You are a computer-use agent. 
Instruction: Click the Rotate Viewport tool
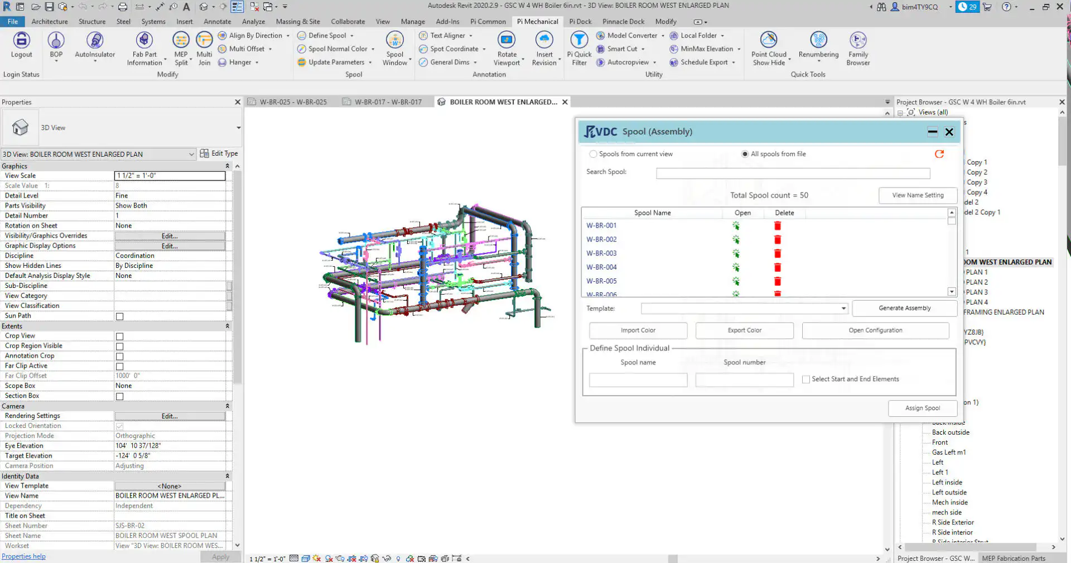[506, 49]
